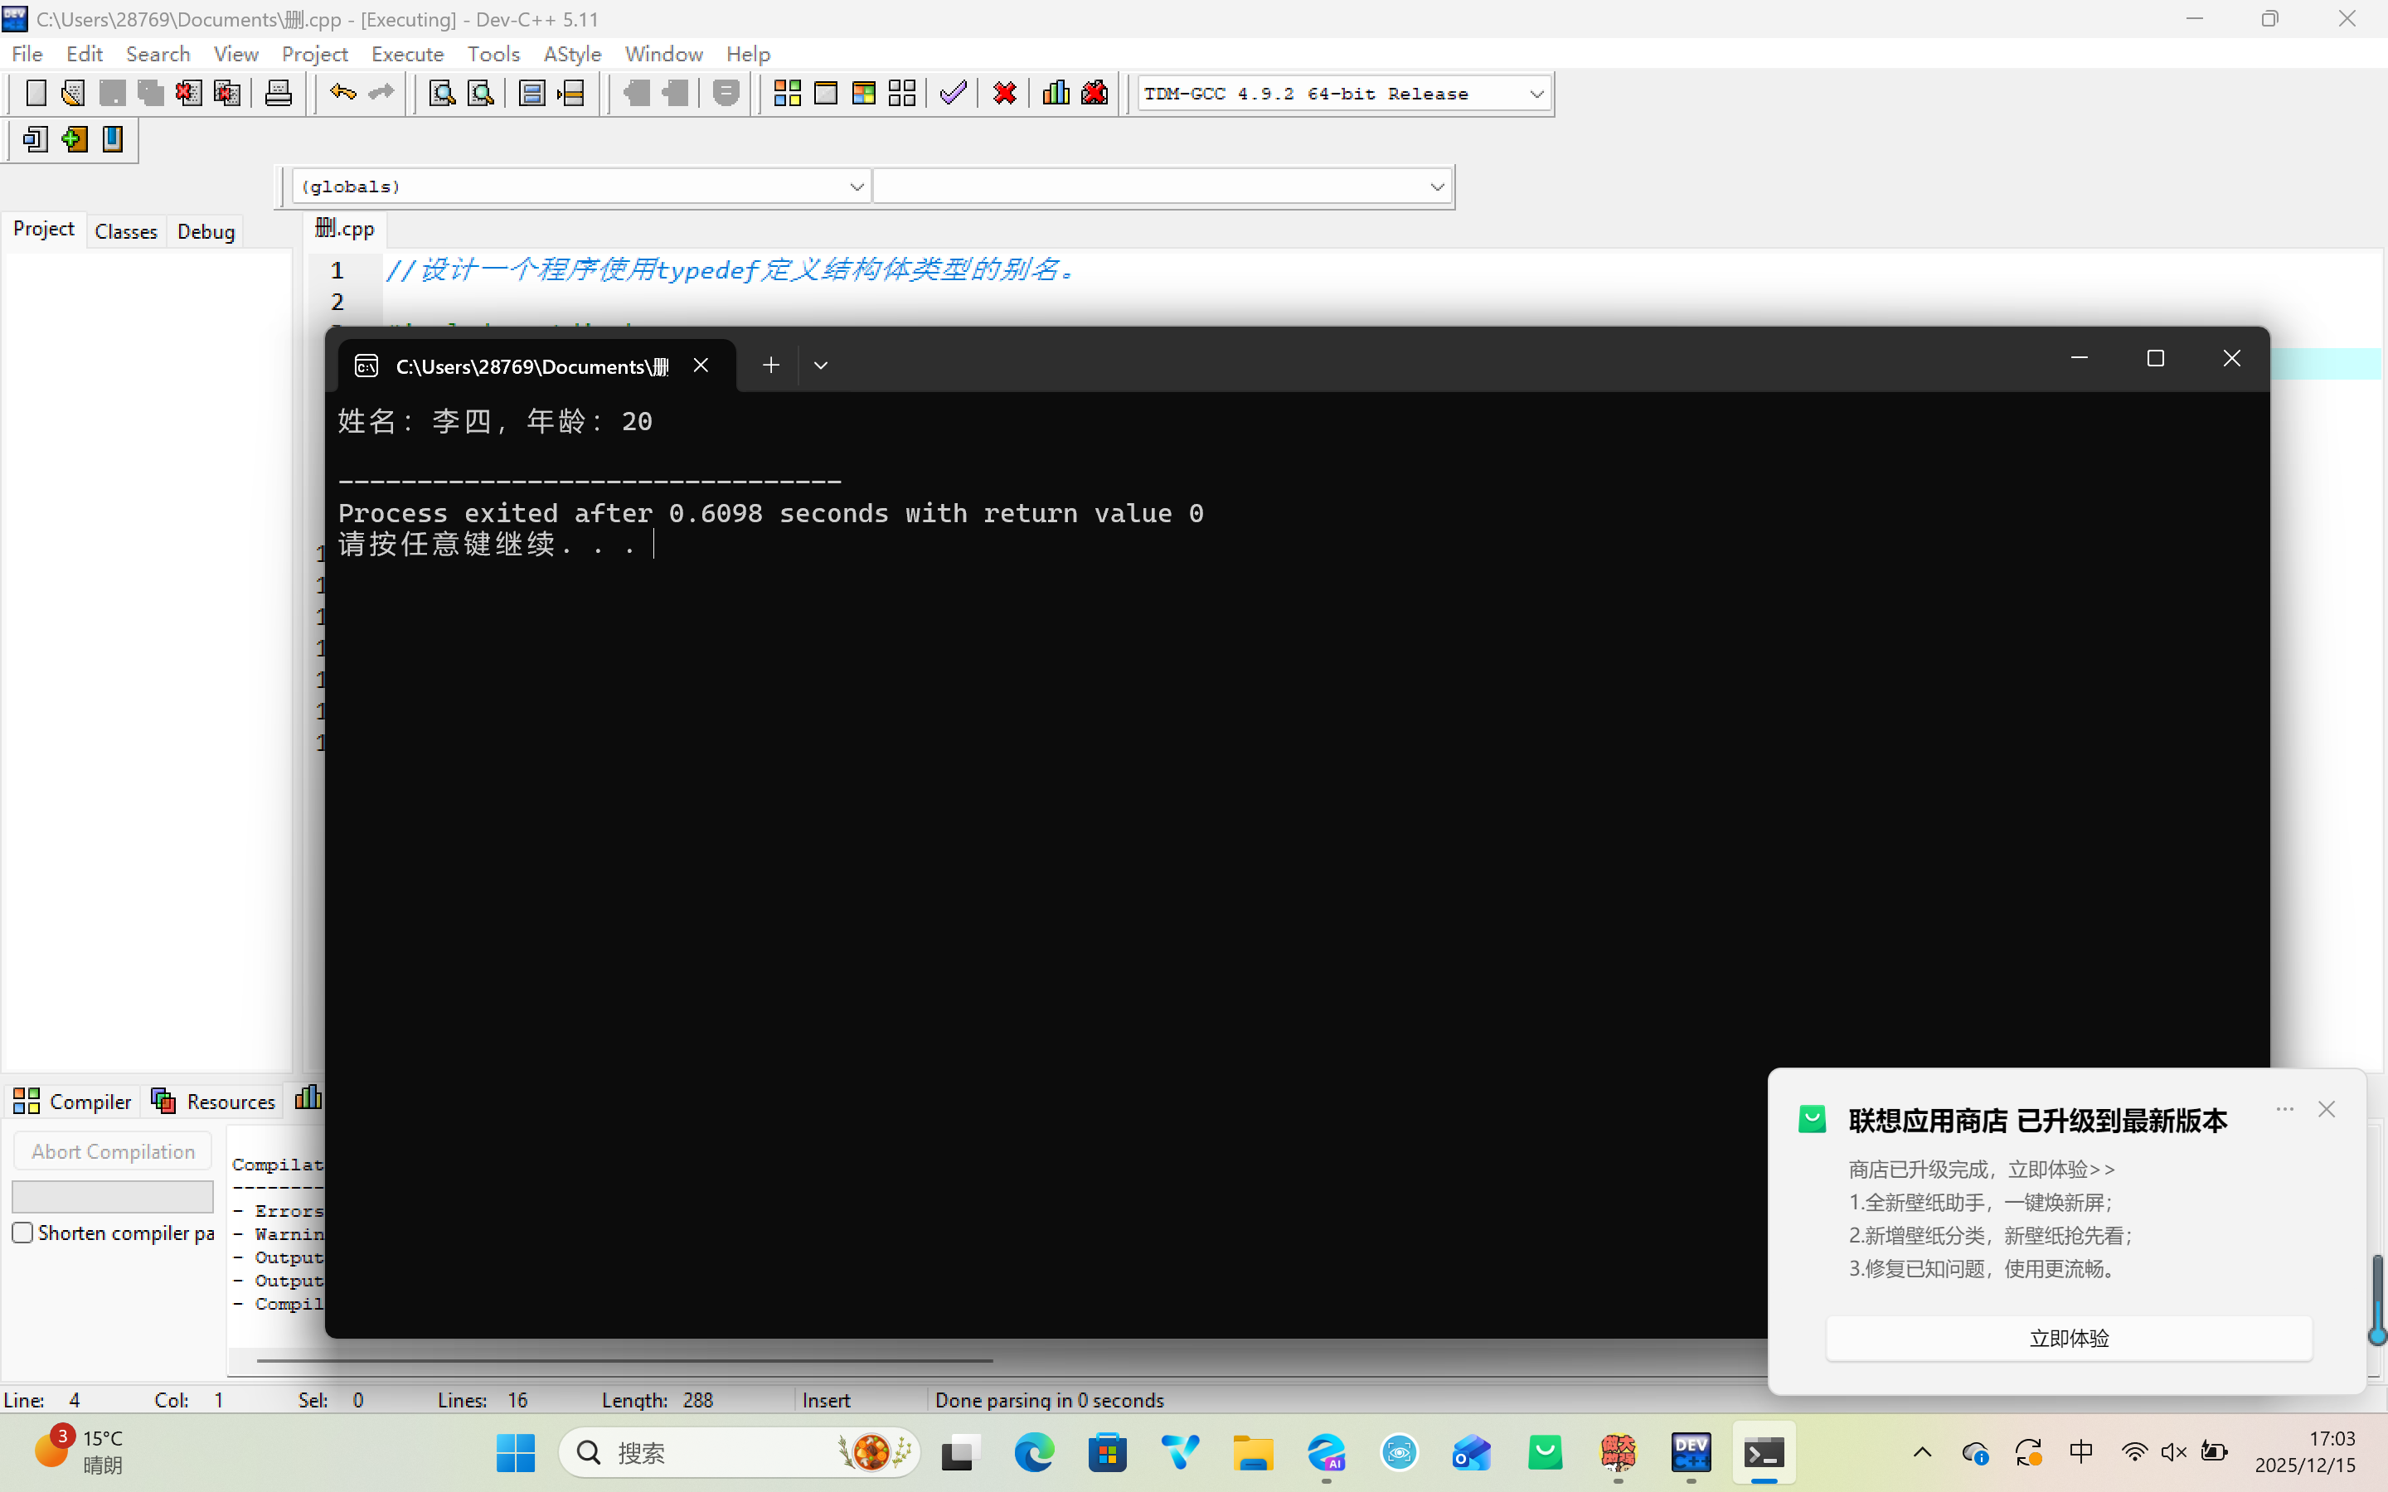This screenshot has height=1492, width=2388.
Task: Open the TDM-GCC compiler set dropdown
Action: (x=1536, y=94)
